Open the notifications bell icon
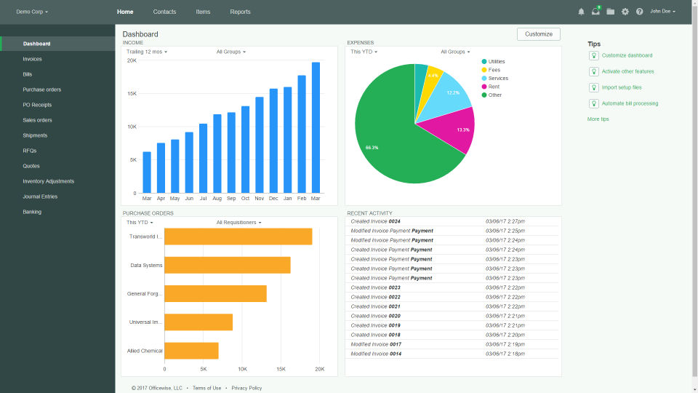Viewport: 698px width, 393px height. tap(581, 12)
